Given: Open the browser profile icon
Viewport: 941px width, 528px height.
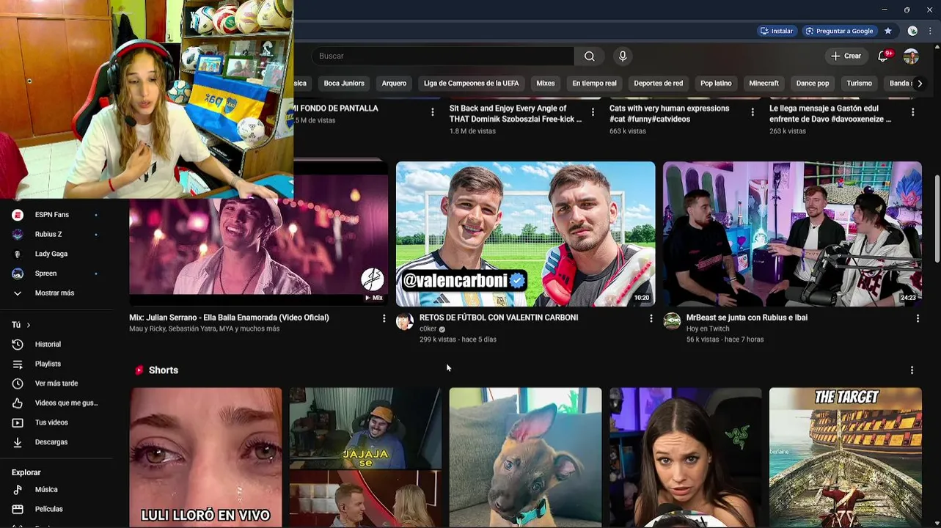Looking at the screenshot, I should 912,31.
